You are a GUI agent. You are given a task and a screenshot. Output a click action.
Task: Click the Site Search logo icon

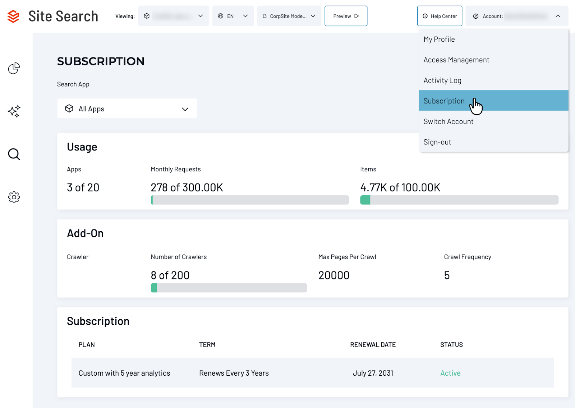coord(13,16)
